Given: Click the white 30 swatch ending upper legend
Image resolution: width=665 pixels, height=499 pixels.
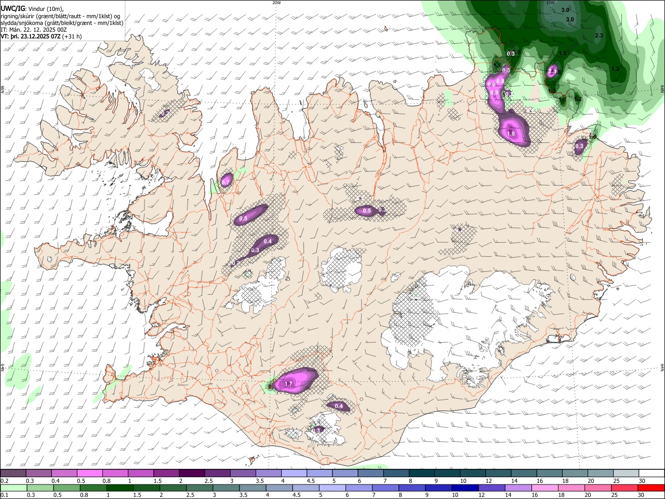Looking at the screenshot, I should tap(651, 474).
